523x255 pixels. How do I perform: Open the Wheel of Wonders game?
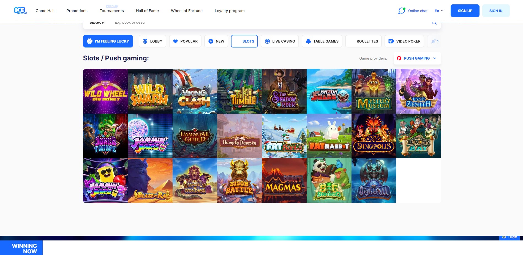[x=195, y=180]
